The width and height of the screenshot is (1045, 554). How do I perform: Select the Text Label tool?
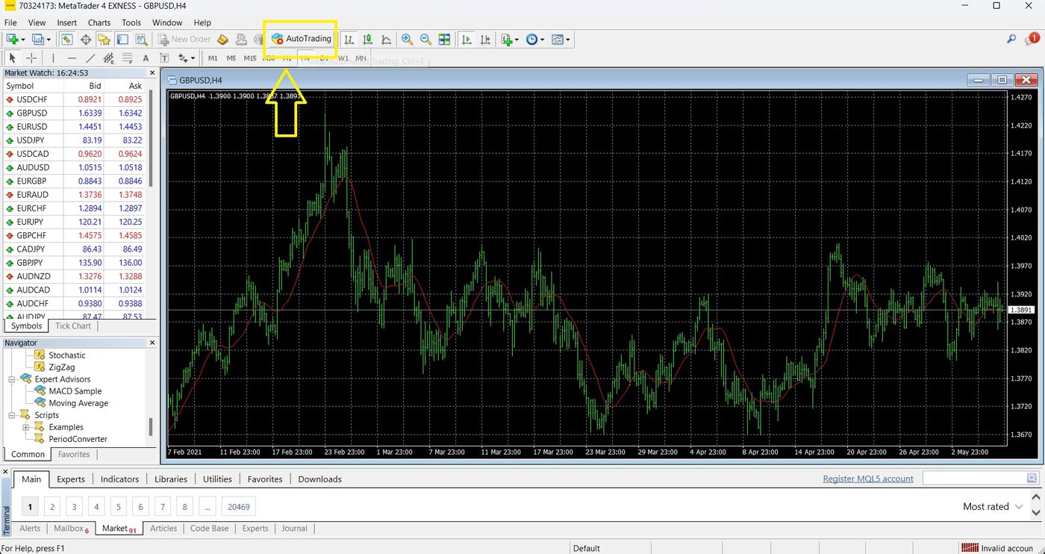coord(164,57)
